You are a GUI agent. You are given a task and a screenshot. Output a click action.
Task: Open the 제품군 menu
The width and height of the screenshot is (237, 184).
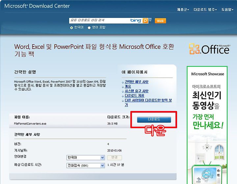(183, 10)
